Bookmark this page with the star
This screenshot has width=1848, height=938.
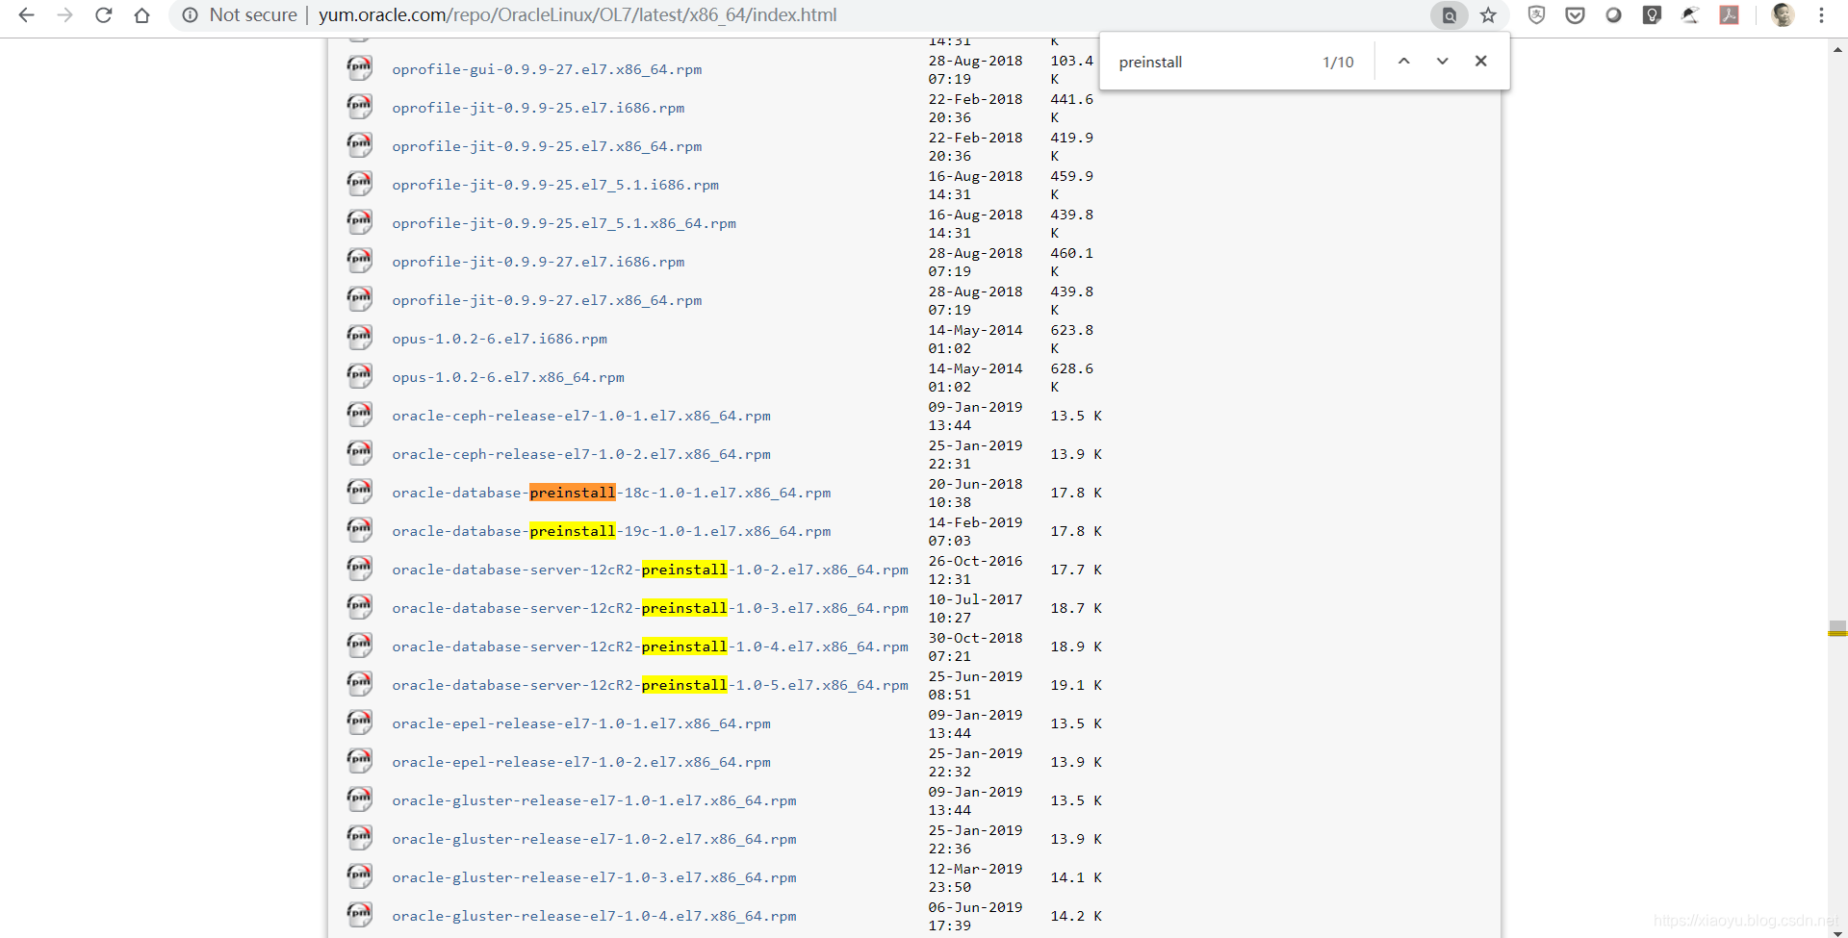[x=1488, y=15]
